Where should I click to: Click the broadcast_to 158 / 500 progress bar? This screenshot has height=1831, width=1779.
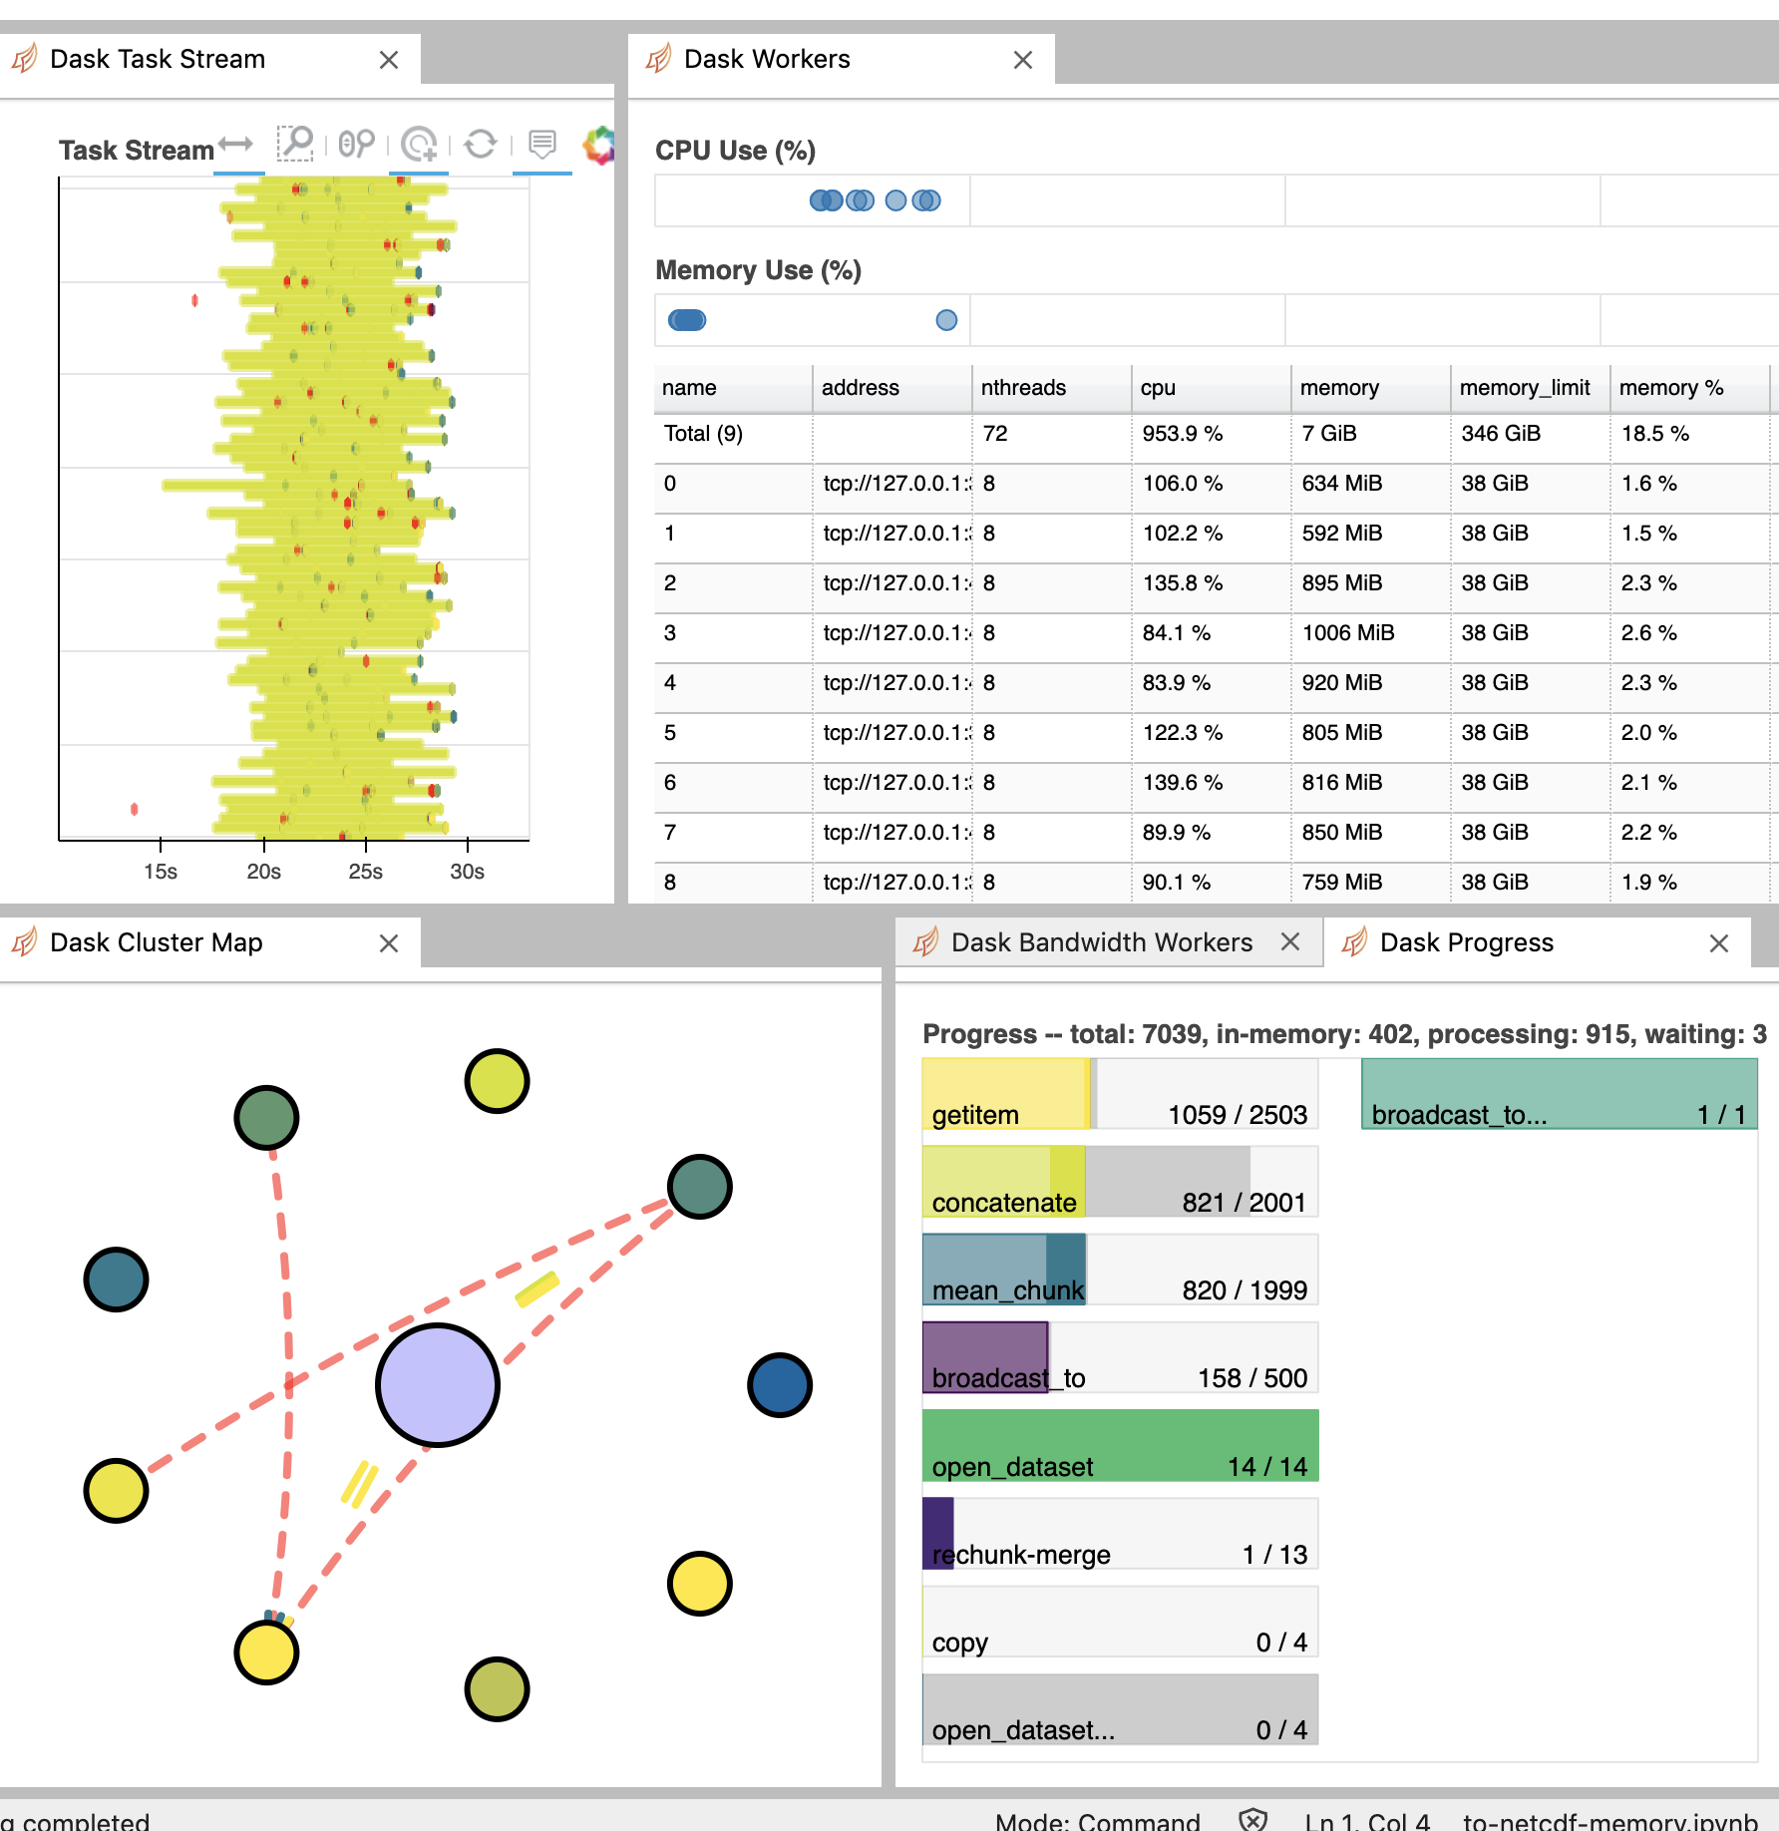pyautogui.click(x=1120, y=1357)
